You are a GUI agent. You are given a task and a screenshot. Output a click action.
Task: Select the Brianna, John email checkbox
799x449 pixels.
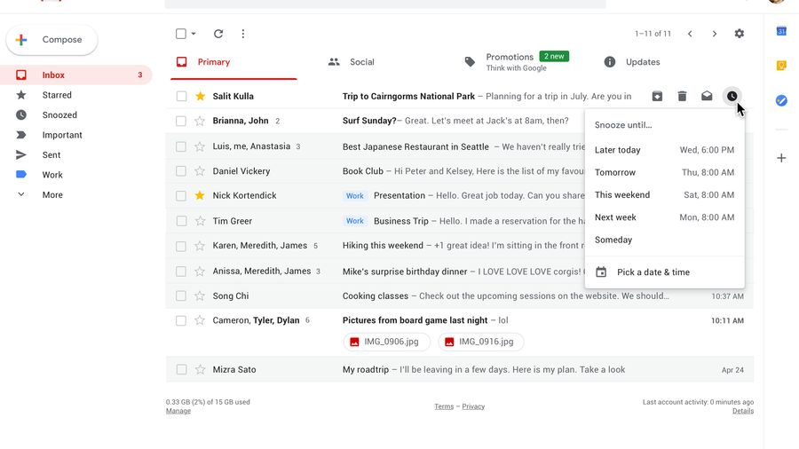click(x=181, y=122)
